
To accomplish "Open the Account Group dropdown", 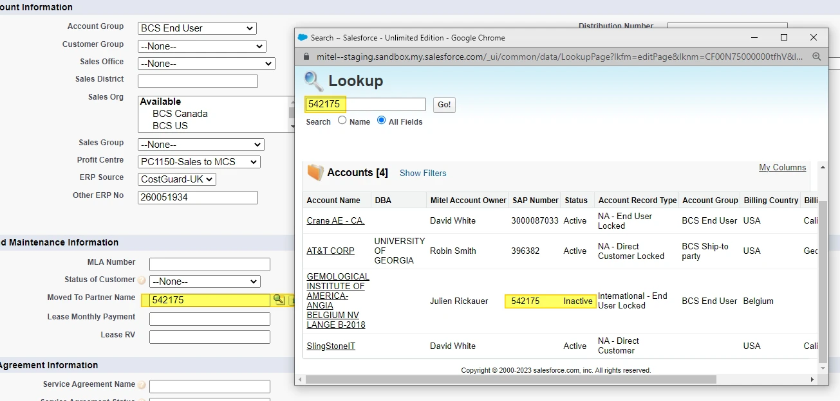I will pos(197,28).
